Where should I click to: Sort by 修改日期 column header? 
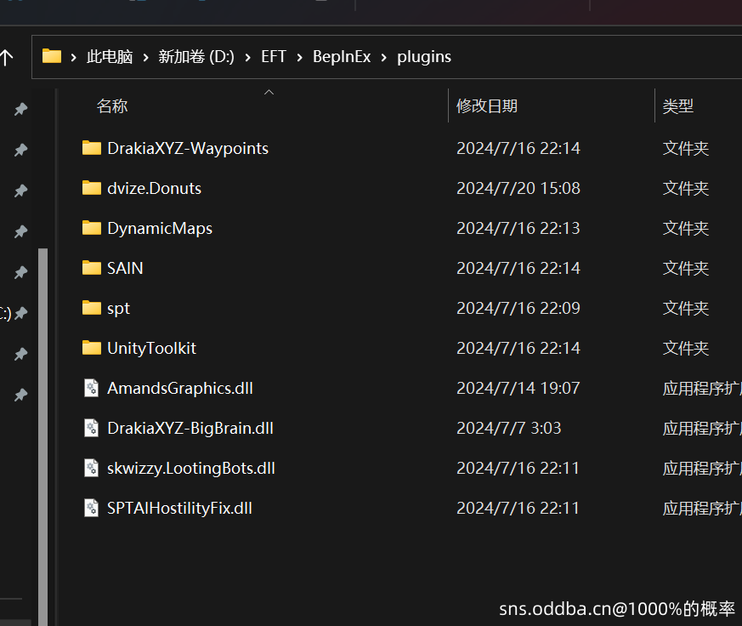[487, 105]
